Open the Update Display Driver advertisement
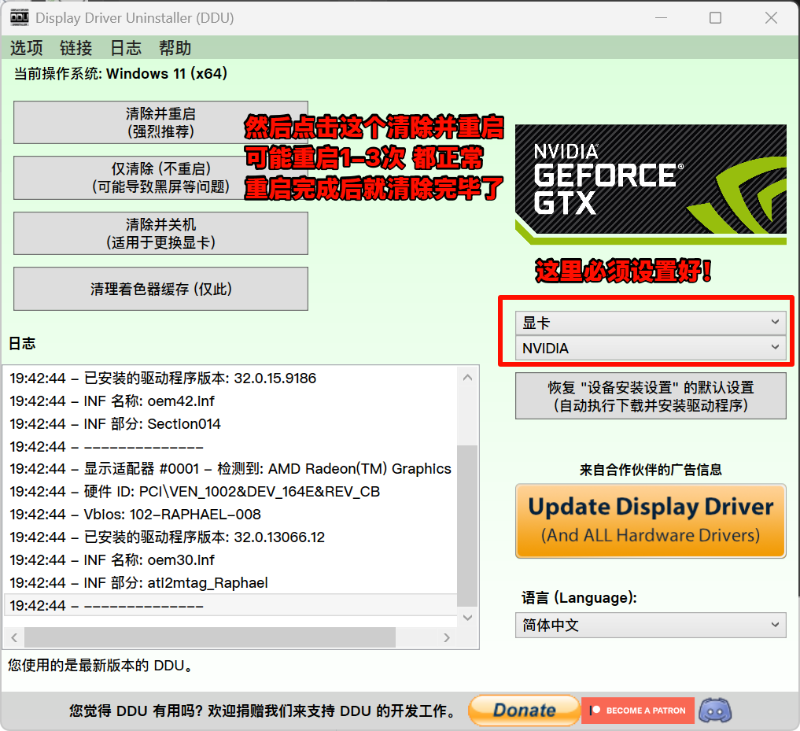Viewport: 800px width, 731px height. coord(651,521)
